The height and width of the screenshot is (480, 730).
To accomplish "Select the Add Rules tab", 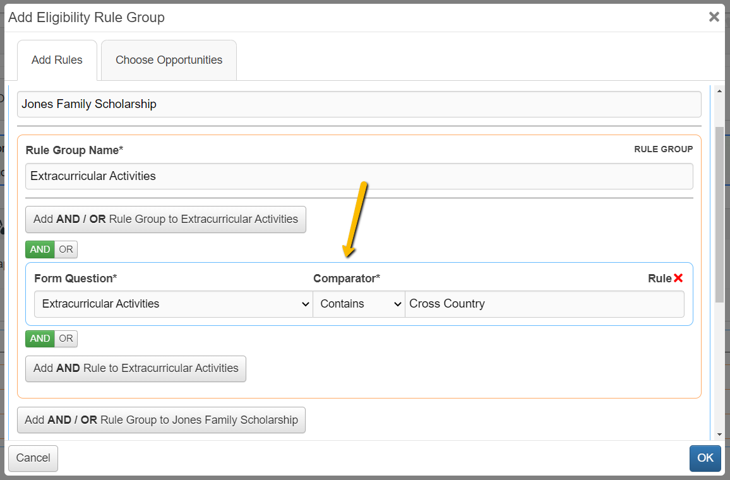I will (57, 59).
